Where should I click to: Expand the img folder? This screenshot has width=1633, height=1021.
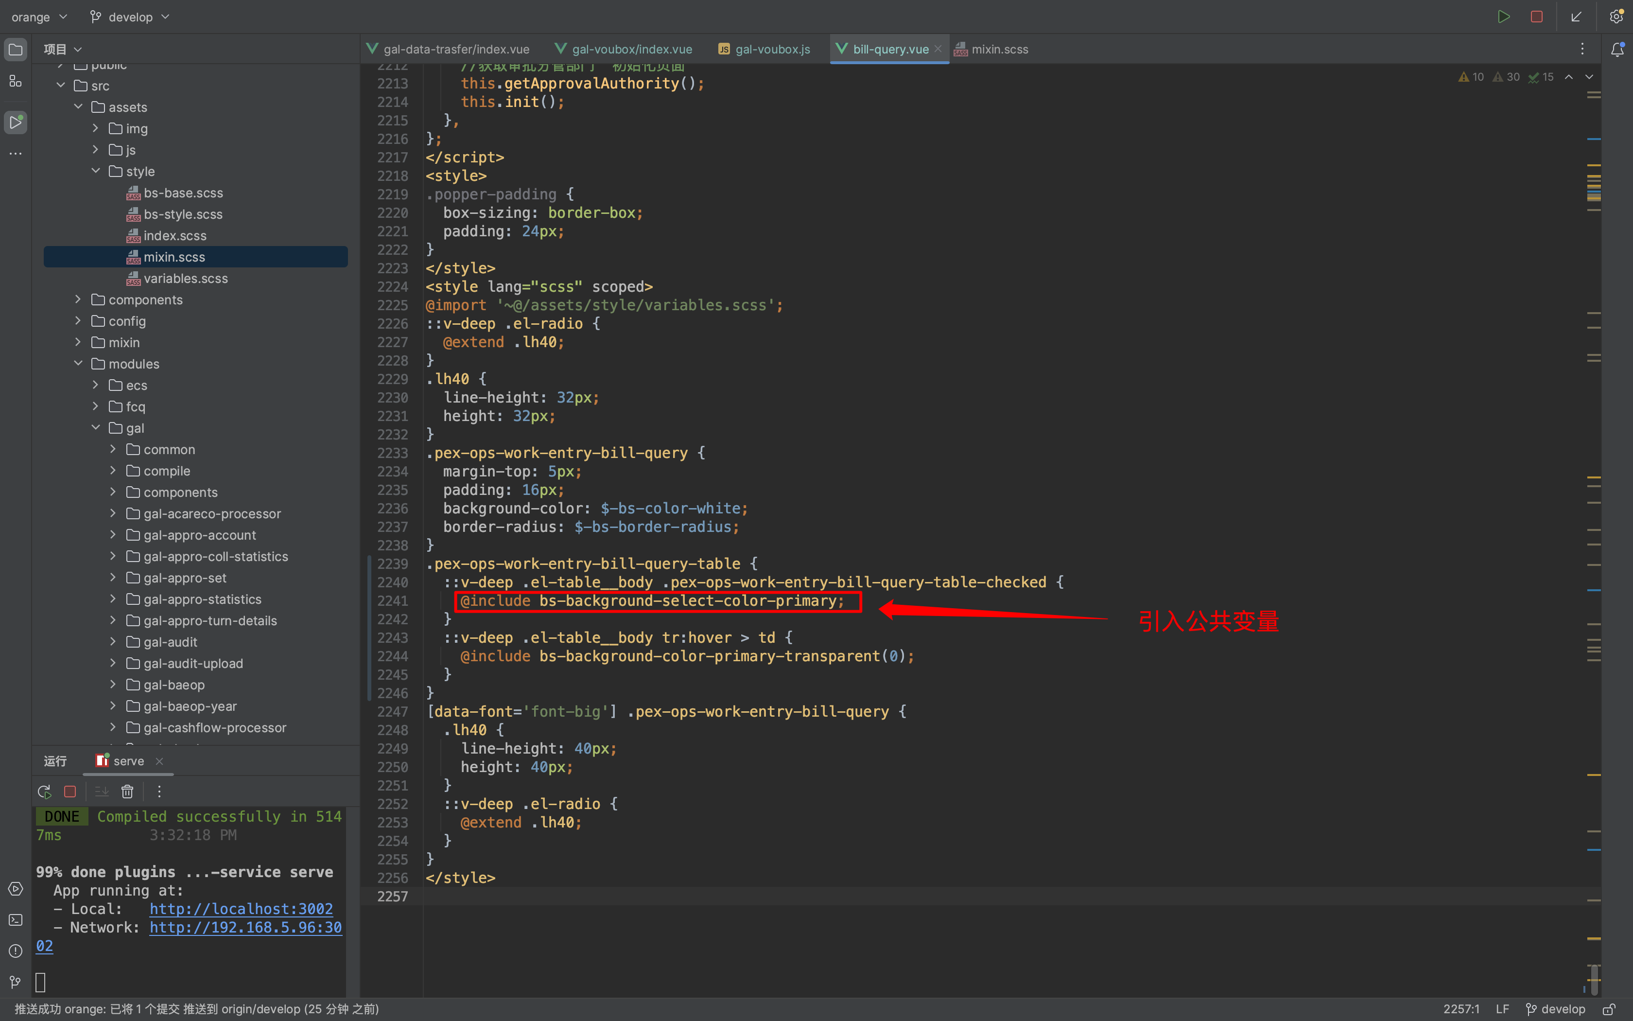click(x=96, y=128)
